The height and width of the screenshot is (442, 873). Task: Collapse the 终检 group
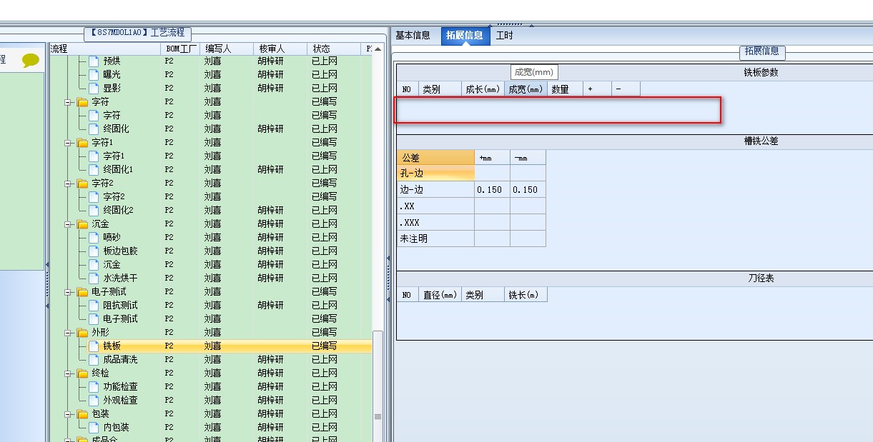[x=69, y=373]
